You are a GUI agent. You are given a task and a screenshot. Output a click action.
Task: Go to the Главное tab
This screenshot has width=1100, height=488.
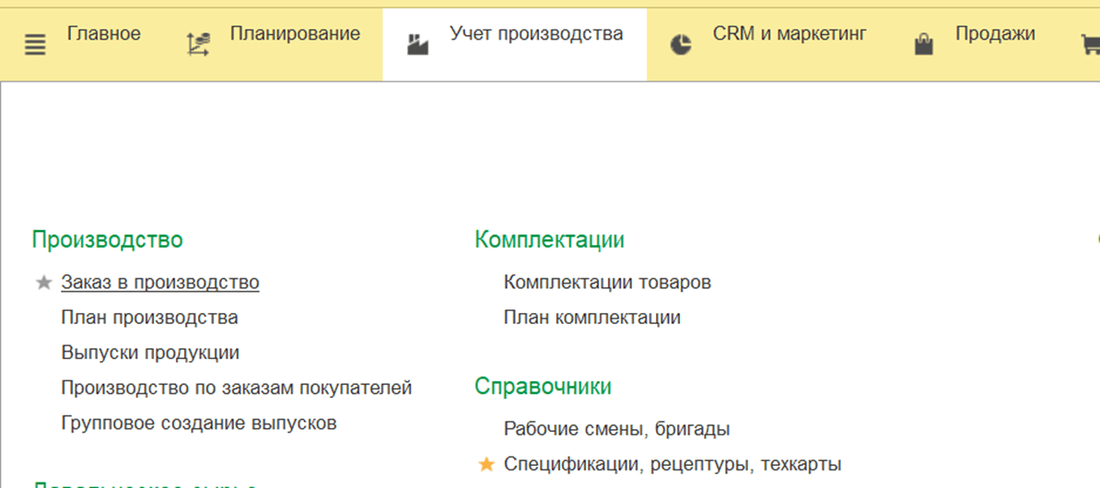pyautogui.click(x=104, y=35)
